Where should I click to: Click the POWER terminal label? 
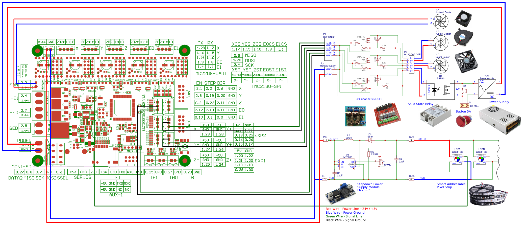pos(24,141)
